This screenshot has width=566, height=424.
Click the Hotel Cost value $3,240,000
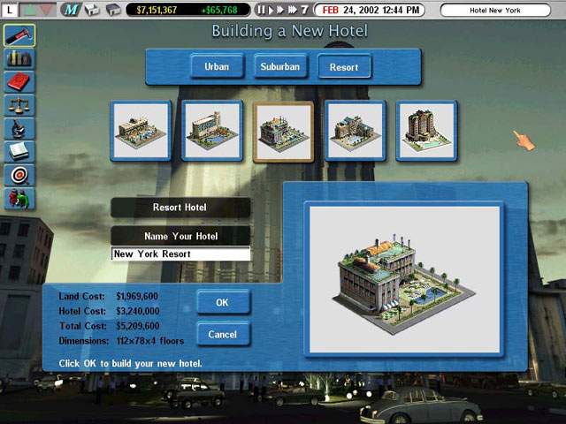138,311
